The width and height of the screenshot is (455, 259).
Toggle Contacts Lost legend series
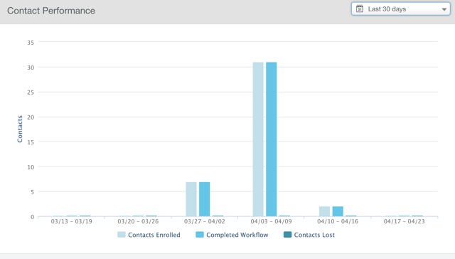point(309,235)
